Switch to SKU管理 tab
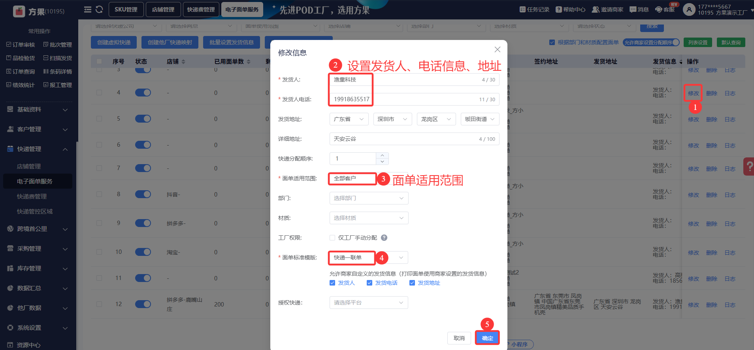Screen dimensions: 754x350 (x=126, y=9)
